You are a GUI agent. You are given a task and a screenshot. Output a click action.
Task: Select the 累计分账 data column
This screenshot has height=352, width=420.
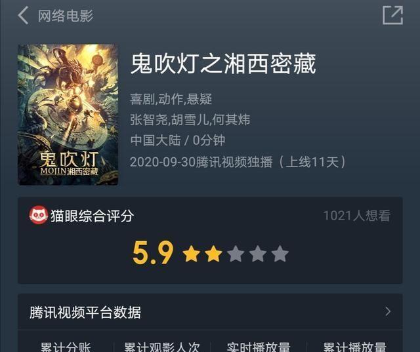(66, 347)
